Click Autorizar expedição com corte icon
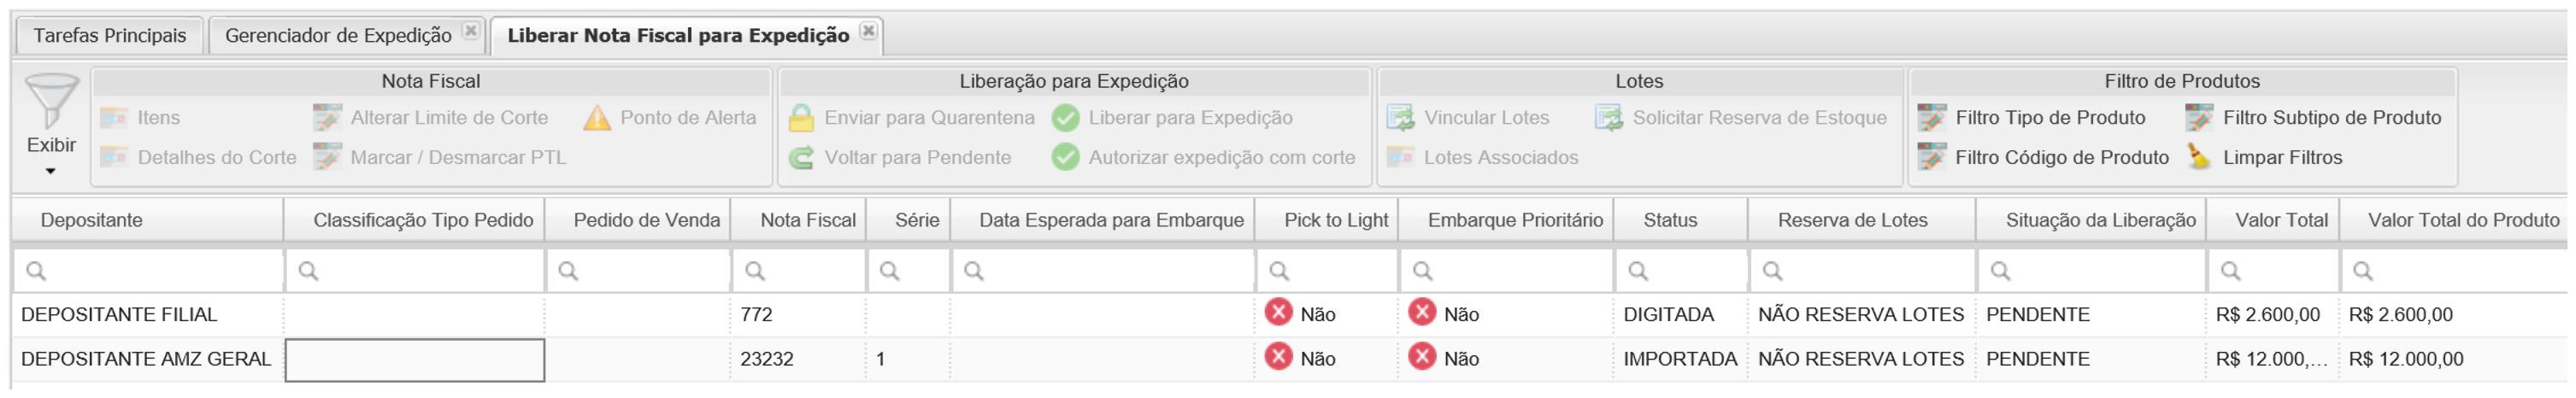This screenshot has height=398, width=2576. pos(1066,158)
